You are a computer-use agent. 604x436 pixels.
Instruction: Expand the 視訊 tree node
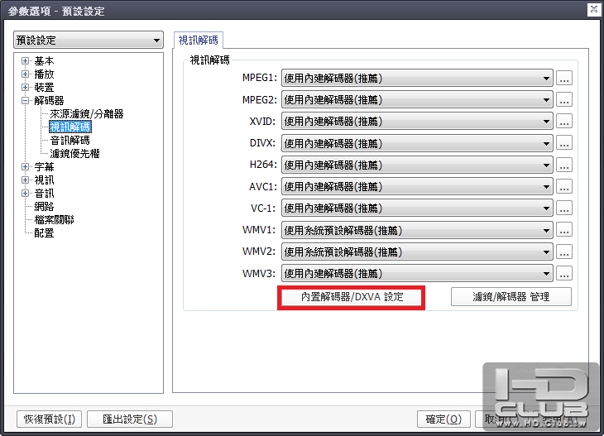tap(25, 180)
